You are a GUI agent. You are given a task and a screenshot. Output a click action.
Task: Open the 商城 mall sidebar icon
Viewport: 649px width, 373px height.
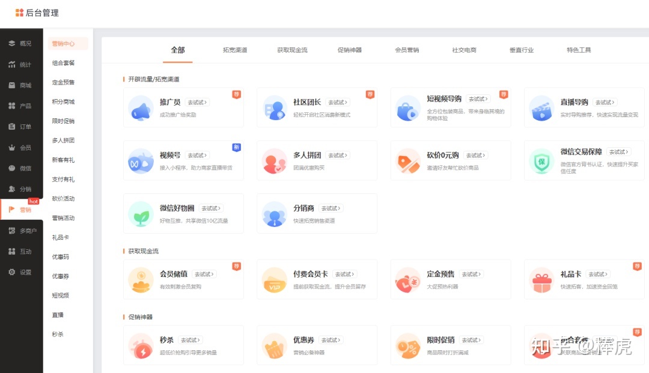click(11, 85)
